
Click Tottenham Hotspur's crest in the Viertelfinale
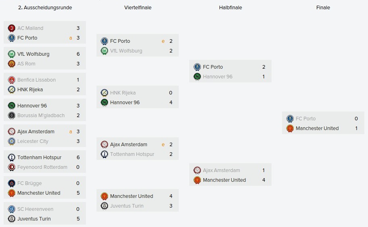click(104, 154)
